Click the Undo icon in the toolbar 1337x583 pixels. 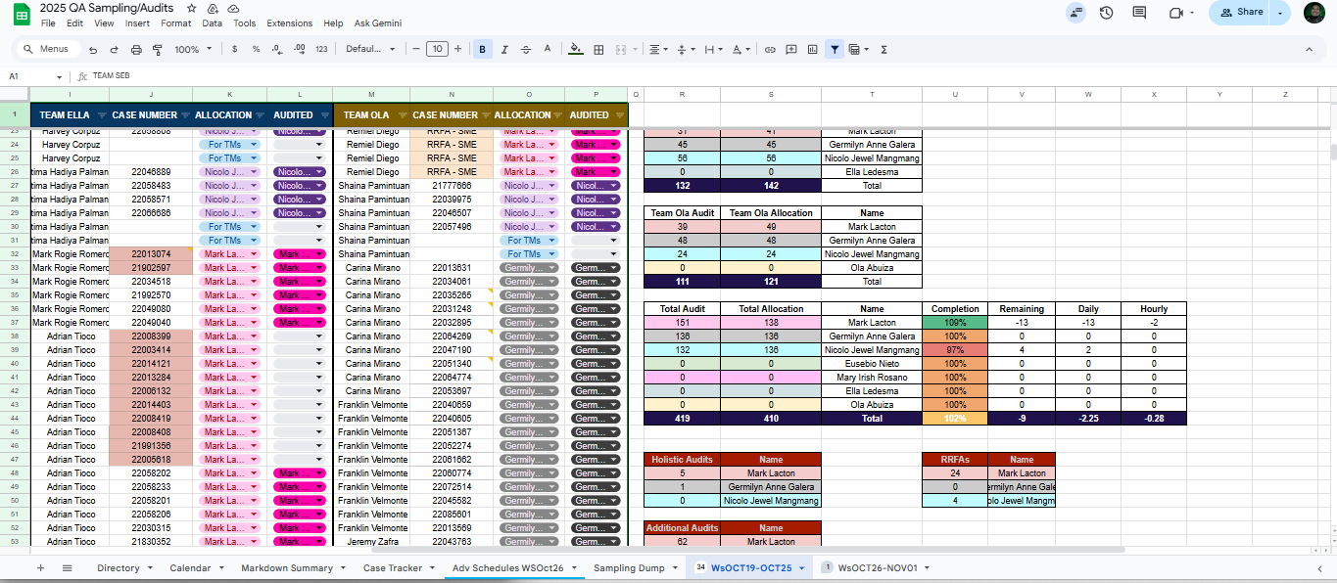(x=93, y=49)
